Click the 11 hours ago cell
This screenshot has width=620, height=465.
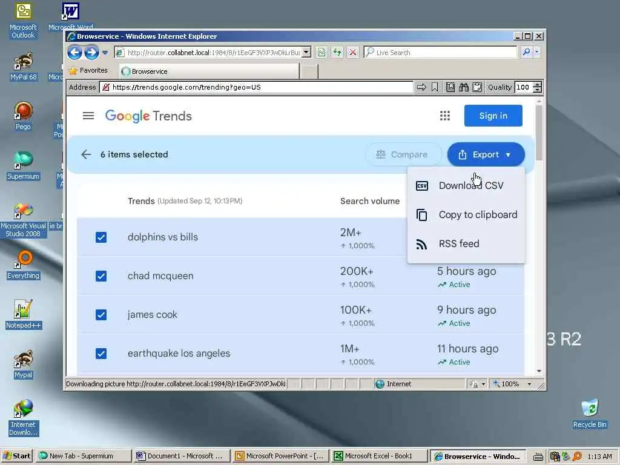(468, 349)
